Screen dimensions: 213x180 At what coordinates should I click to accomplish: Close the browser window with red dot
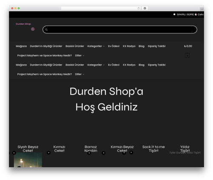pos(12,8)
